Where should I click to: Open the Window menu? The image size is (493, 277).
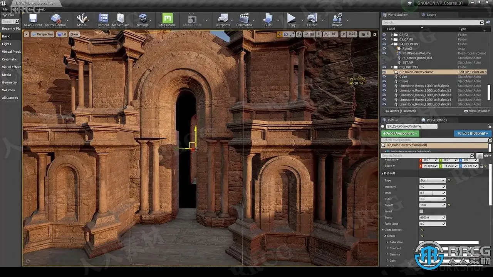pos(28,9)
